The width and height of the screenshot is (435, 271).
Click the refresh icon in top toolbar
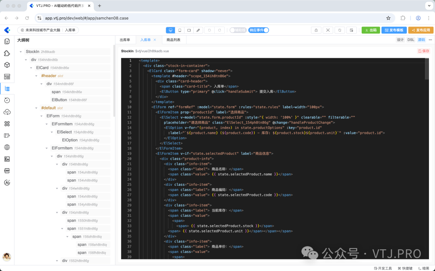[x=340, y=30]
